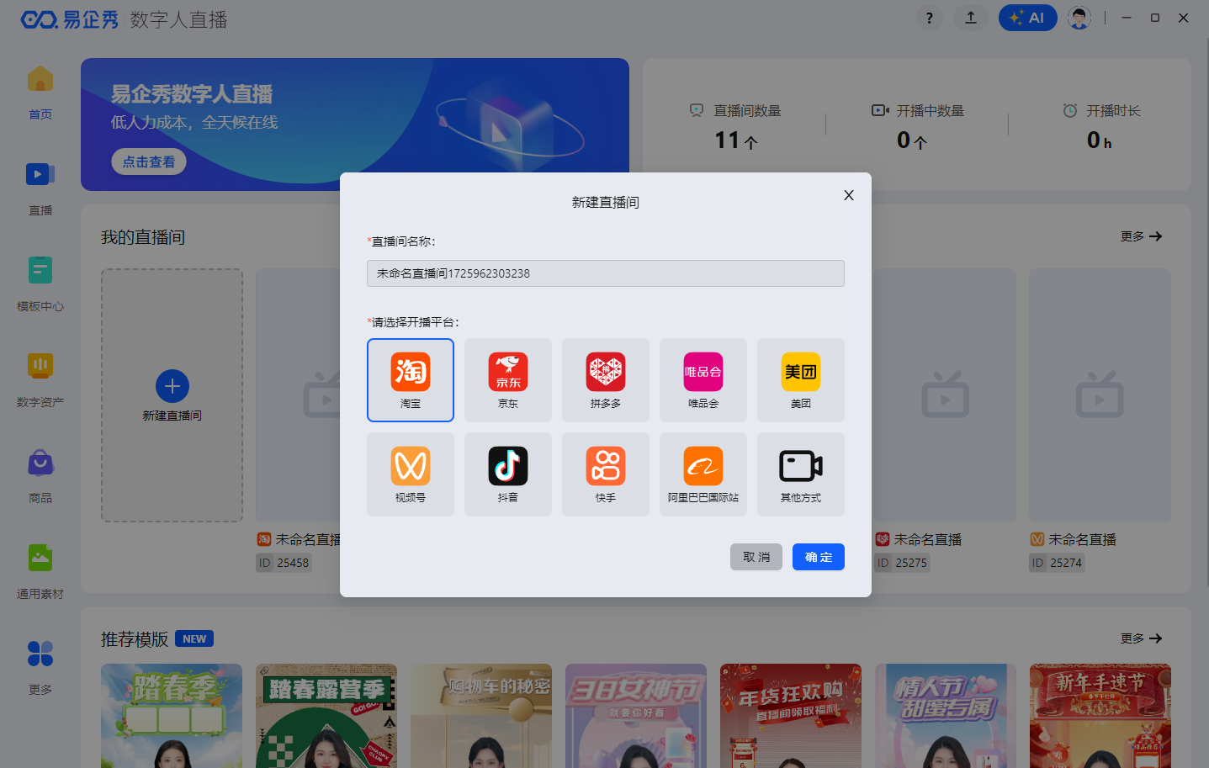Select the Alibaba International (阿里巴巴国际站) platform
Viewport: 1209px width, 768px height.
(x=703, y=474)
